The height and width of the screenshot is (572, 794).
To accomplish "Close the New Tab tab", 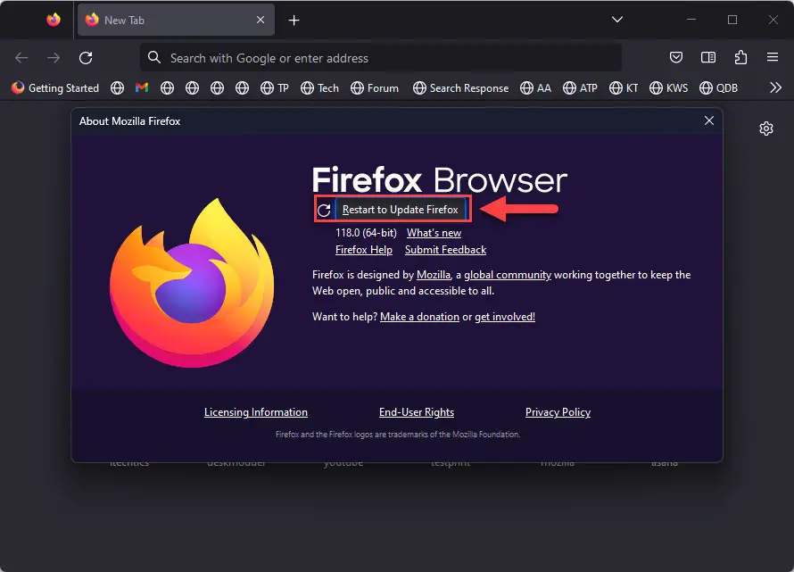I will (x=261, y=20).
